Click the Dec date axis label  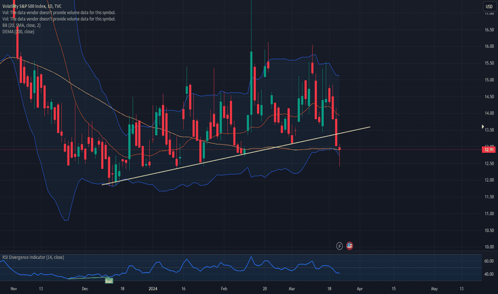click(85, 289)
